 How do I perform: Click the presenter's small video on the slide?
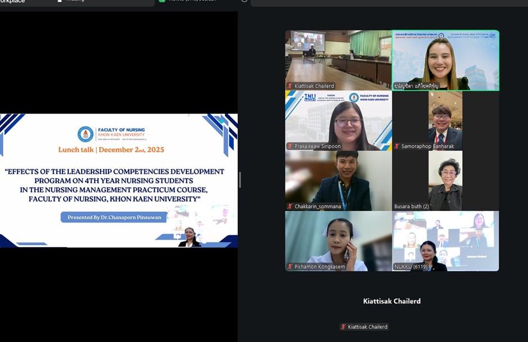pyautogui.click(x=189, y=237)
